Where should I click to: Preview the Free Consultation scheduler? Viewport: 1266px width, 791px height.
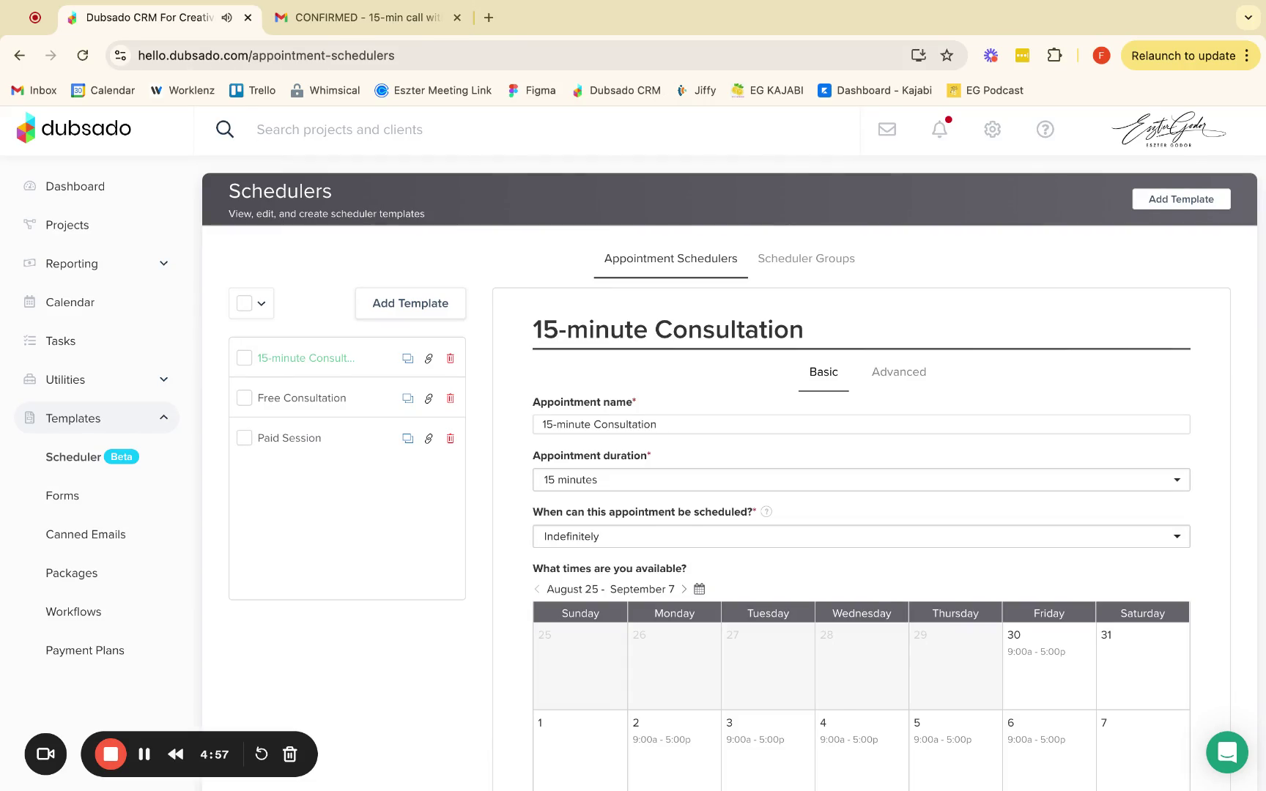coord(407,398)
